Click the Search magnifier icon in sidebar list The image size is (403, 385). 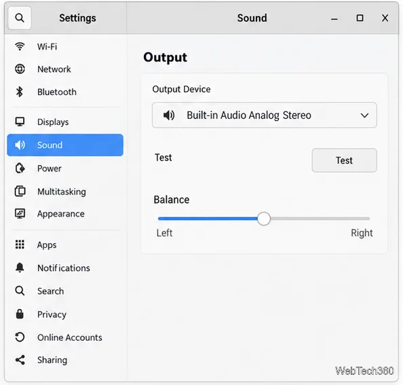click(20, 291)
